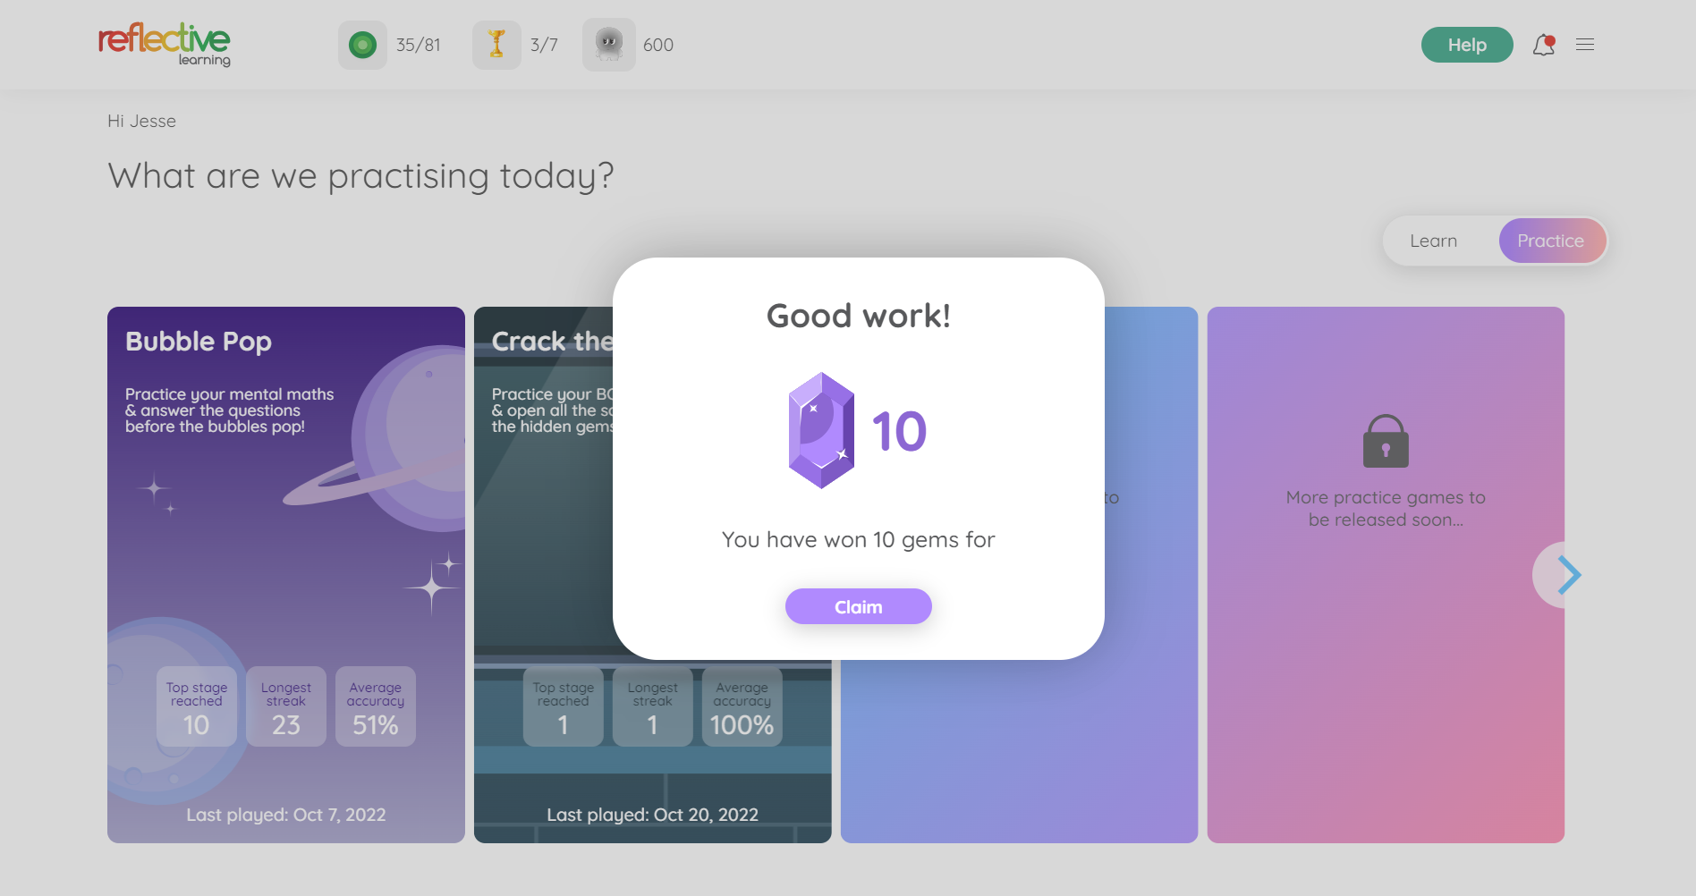Click the grey monster avatar icon
The image size is (1696, 896).
pos(609,45)
